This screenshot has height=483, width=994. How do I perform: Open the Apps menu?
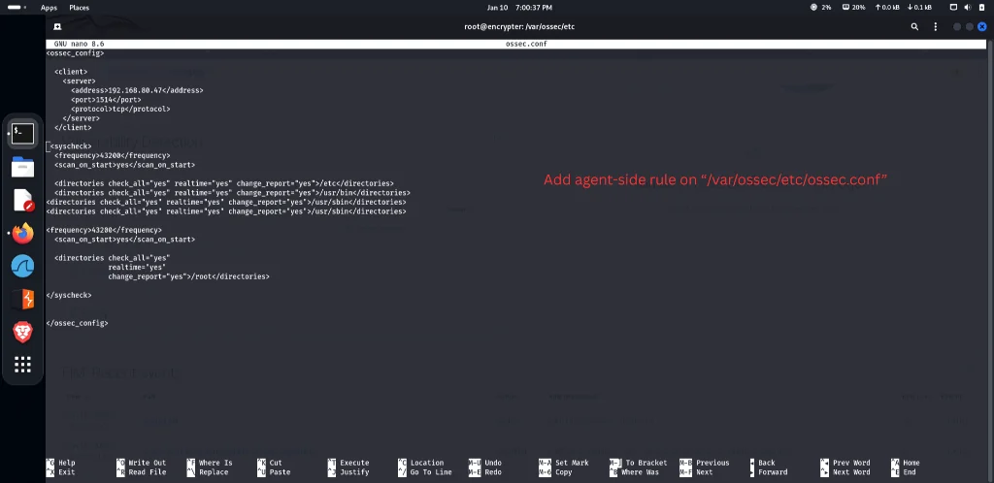(x=49, y=8)
